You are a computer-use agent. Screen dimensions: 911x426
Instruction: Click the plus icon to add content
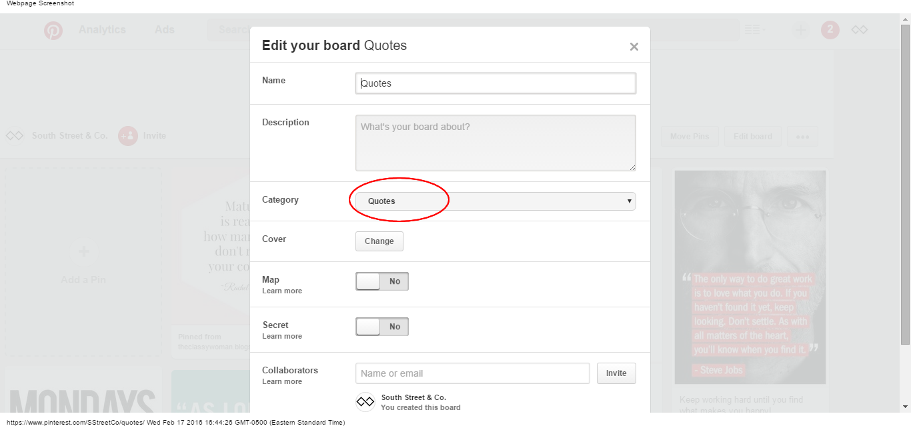[800, 29]
